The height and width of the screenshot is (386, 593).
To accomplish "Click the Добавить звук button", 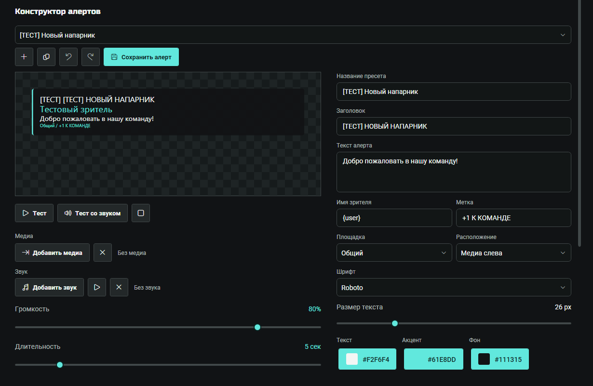I will point(49,287).
